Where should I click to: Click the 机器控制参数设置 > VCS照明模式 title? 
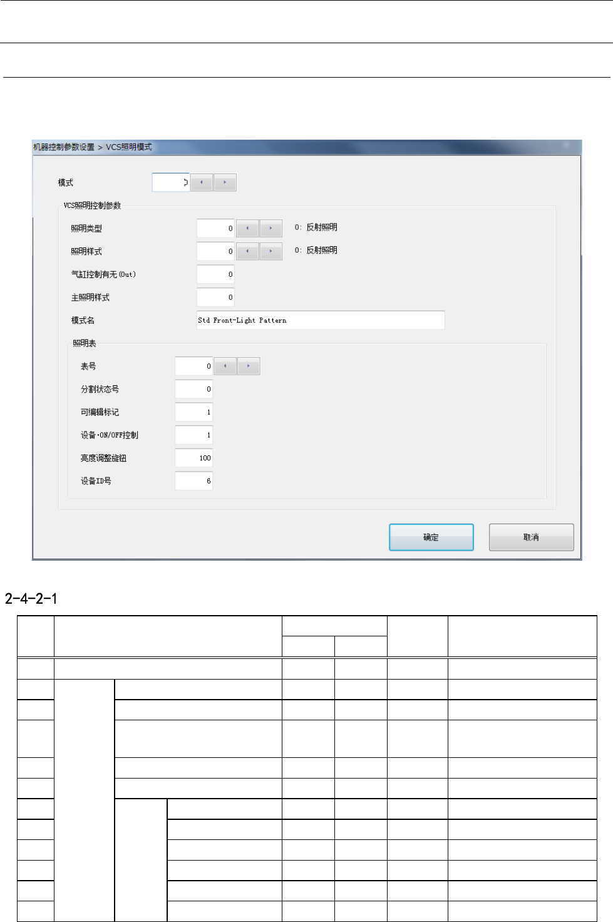click(93, 147)
